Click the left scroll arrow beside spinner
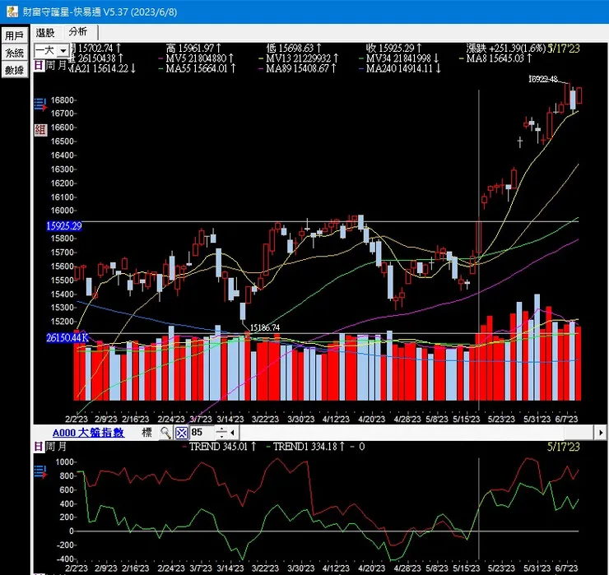 coord(232,433)
